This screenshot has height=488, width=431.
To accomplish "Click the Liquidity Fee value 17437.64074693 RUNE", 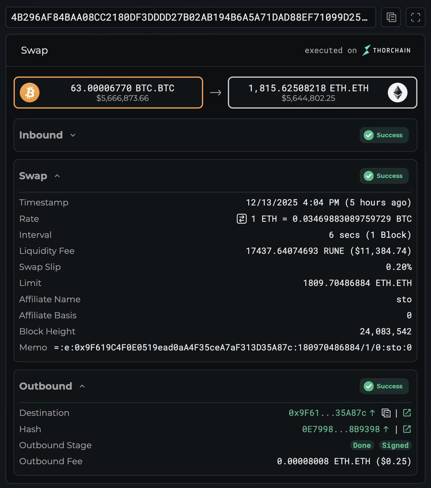I will (295, 251).
